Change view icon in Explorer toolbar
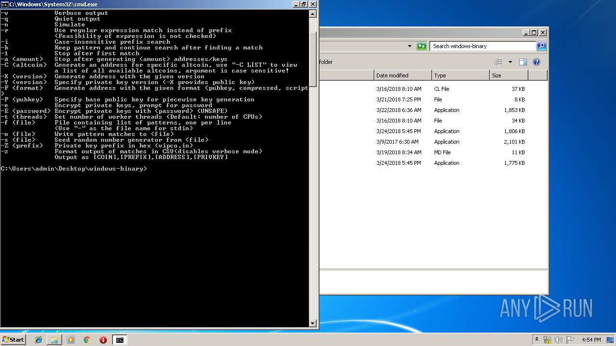This screenshot has width=616, height=346. pos(499,62)
